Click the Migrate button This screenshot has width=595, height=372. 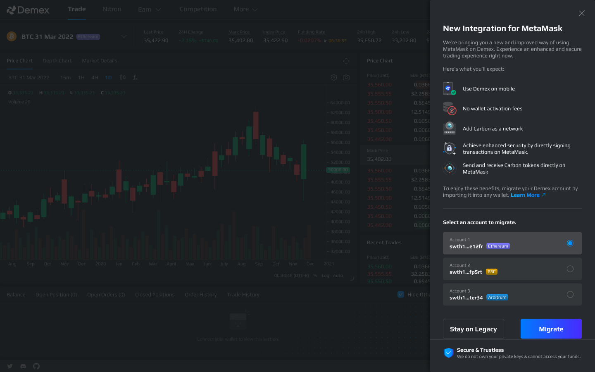point(551,329)
